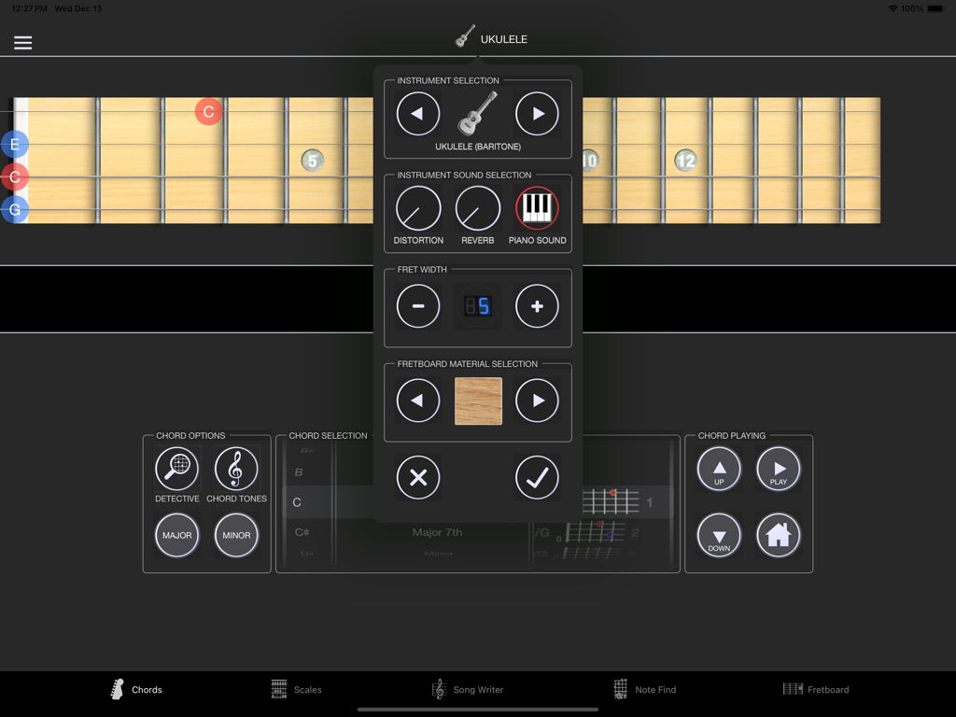Cancel the settings dialog

[x=417, y=477]
